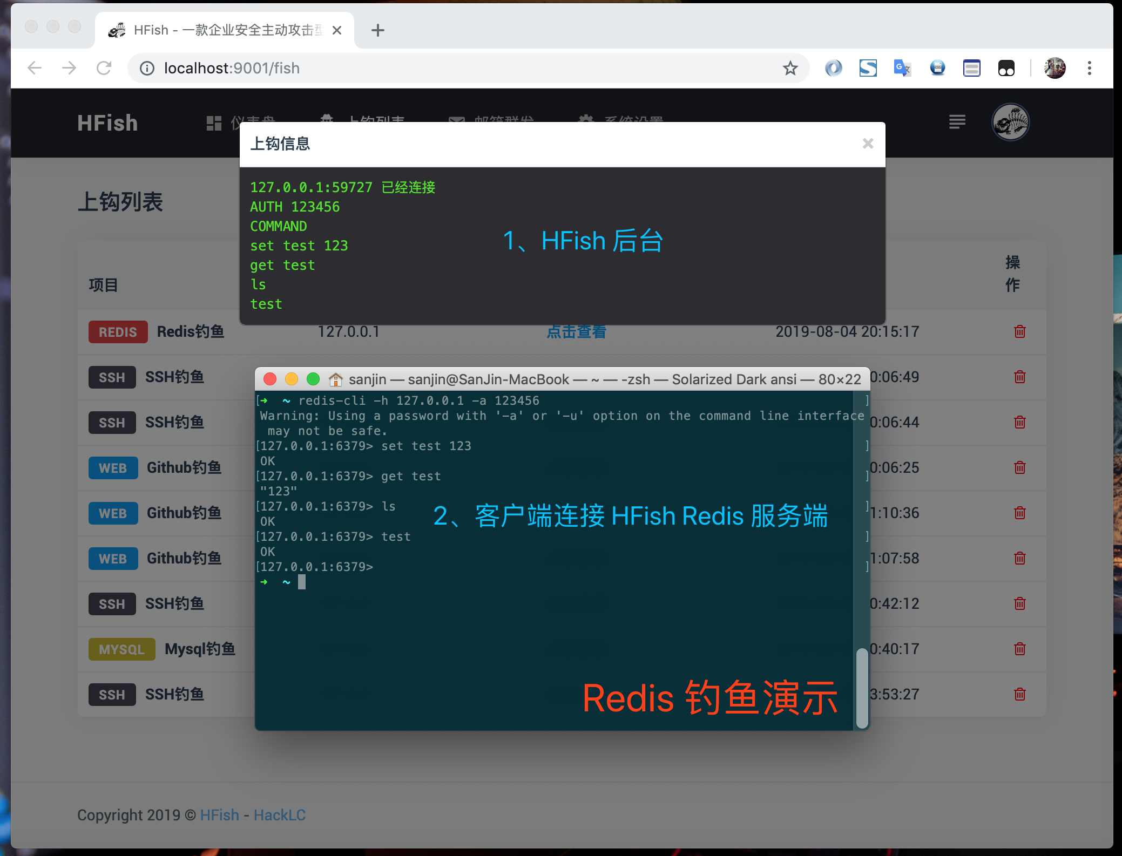
Task: Close the 上钩信息 dialog
Action: coord(868,144)
